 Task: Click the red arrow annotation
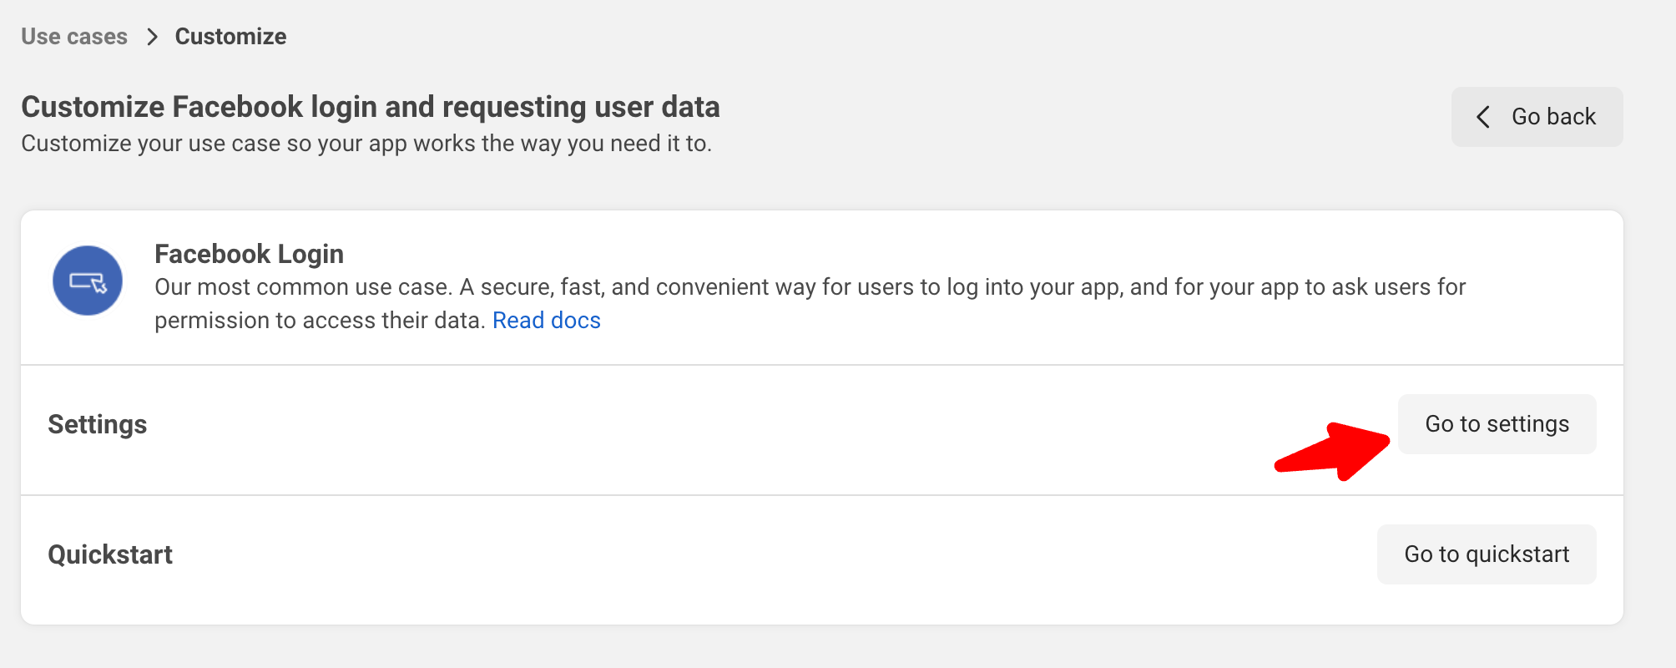(x=1335, y=451)
